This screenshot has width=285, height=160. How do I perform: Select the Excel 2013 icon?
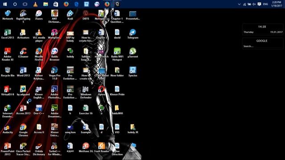pos(8,34)
